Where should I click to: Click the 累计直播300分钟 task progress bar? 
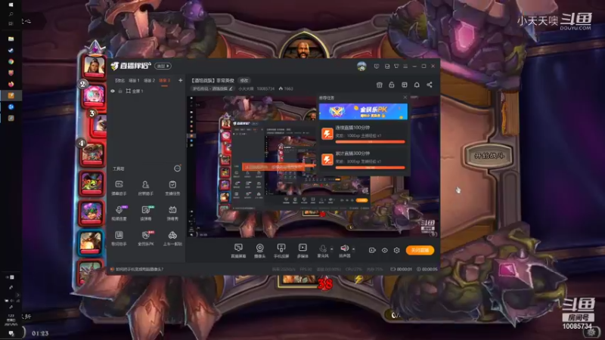[x=370, y=168]
